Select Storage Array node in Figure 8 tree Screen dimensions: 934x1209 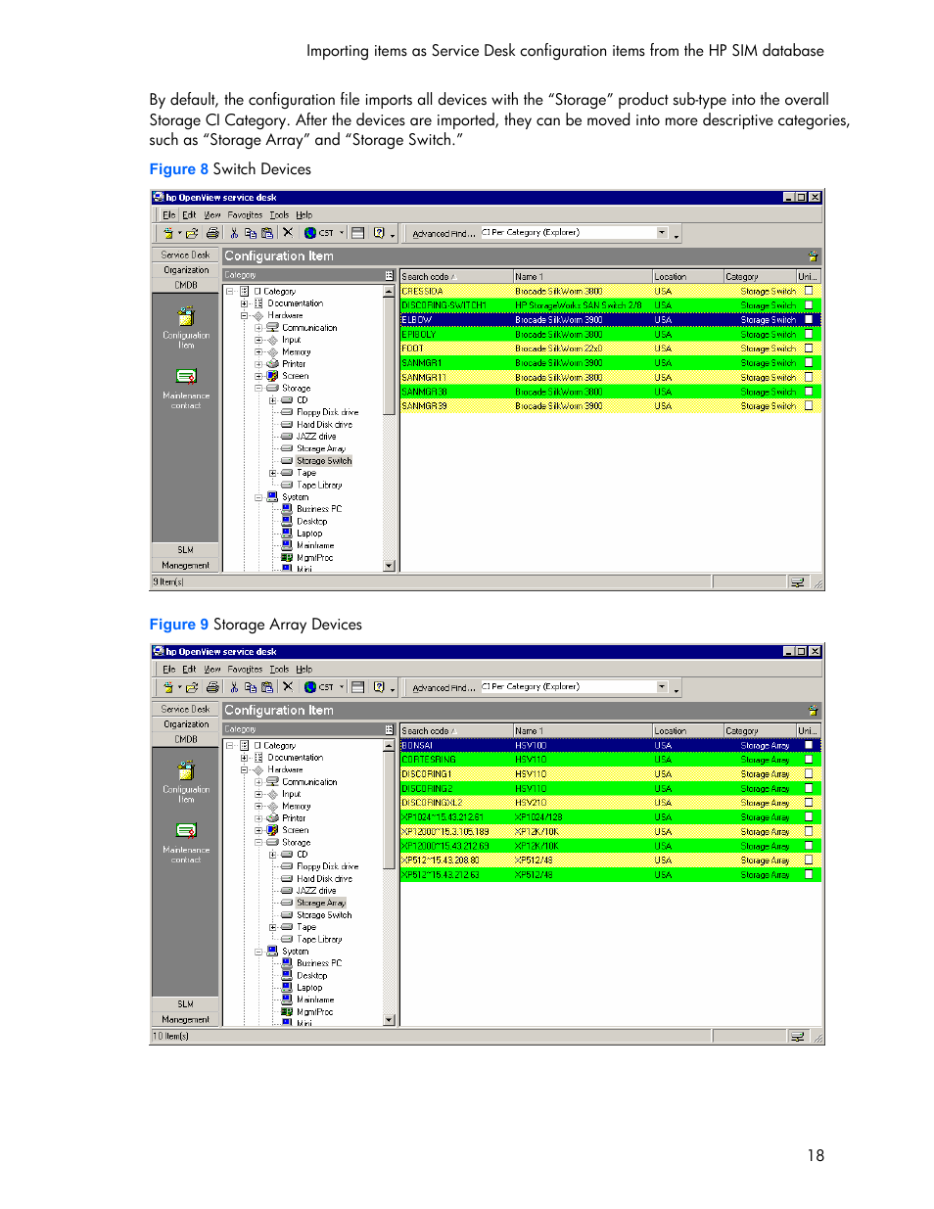coord(320,448)
